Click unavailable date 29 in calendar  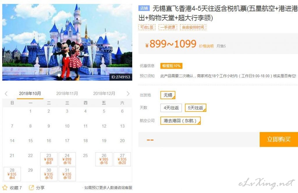(x=30, y=170)
